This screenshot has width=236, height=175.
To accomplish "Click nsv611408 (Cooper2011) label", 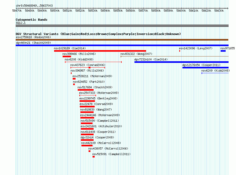I will click(x=98, y=132).
